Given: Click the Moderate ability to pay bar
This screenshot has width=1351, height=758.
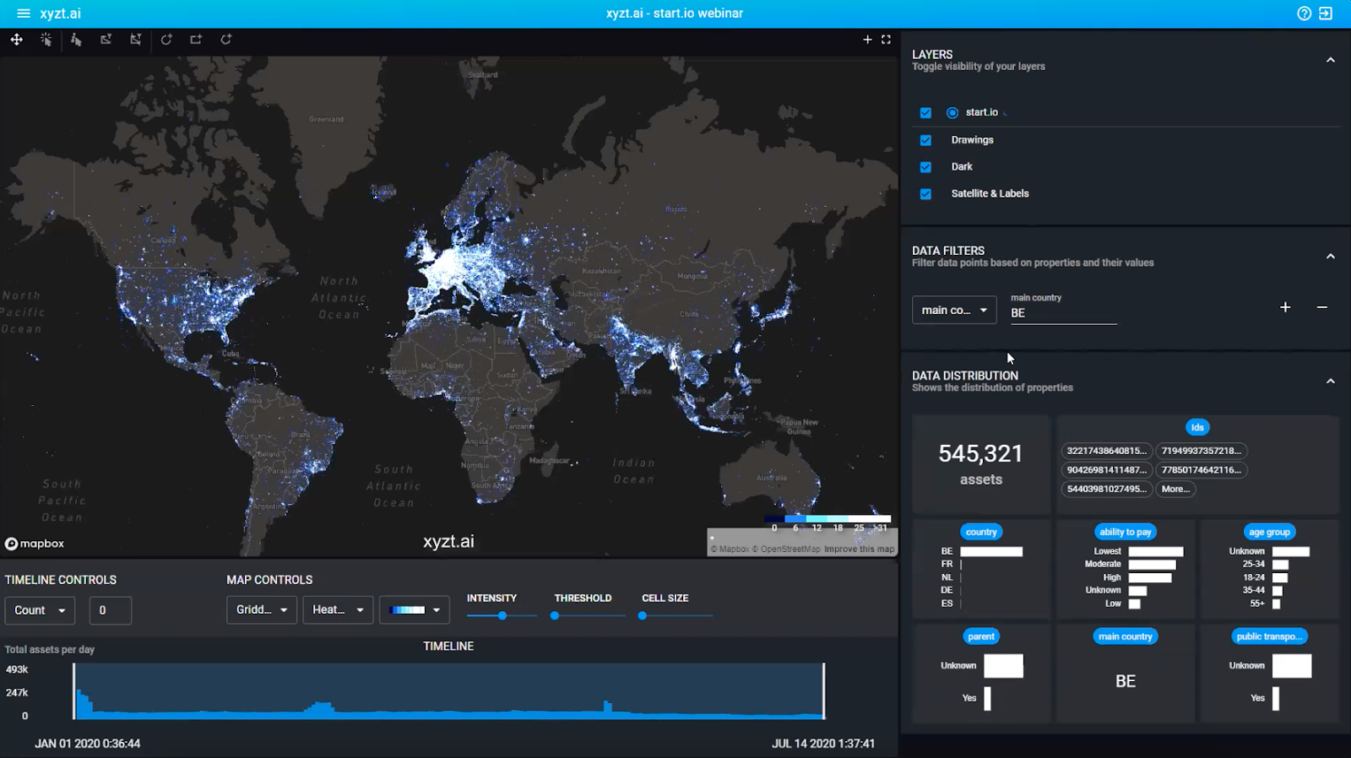Looking at the screenshot, I should [1153, 565].
